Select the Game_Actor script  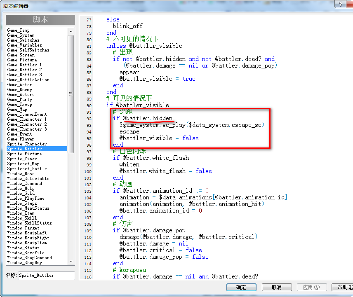19,84
